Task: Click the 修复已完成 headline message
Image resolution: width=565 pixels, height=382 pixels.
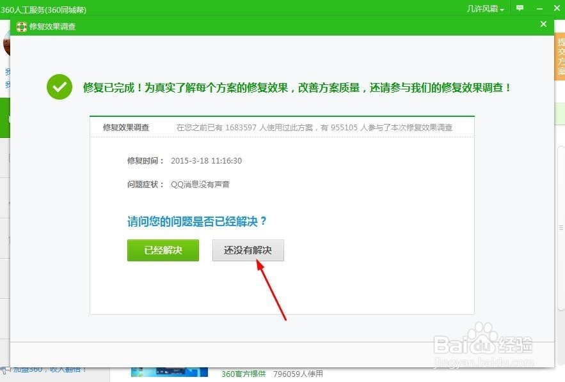Action: (x=296, y=88)
